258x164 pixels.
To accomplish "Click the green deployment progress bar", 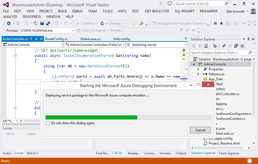I will (91, 117).
